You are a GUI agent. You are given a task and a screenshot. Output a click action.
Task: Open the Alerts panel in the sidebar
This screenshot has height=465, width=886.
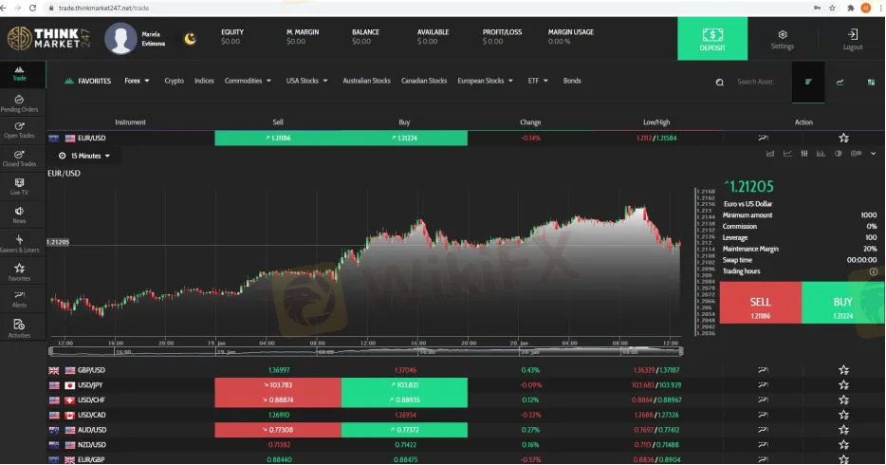(19, 300)
